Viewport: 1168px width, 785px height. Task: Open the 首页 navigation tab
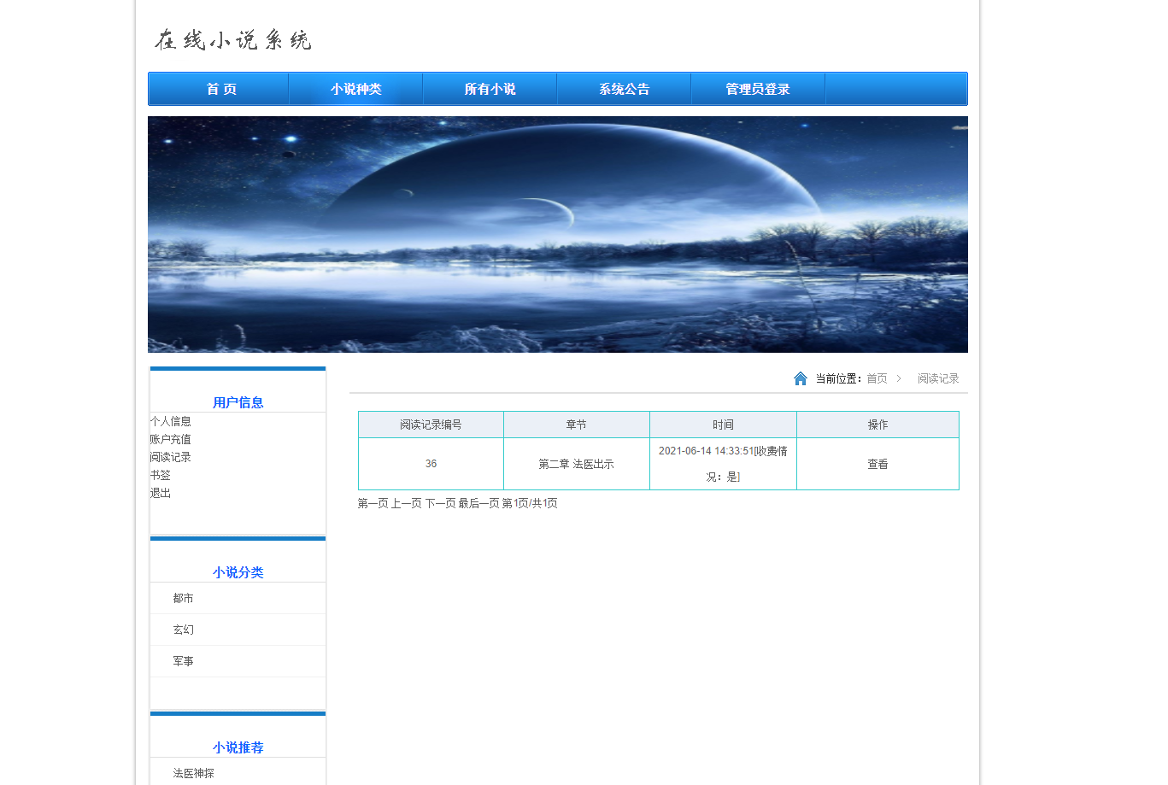(x=219, y=88)
